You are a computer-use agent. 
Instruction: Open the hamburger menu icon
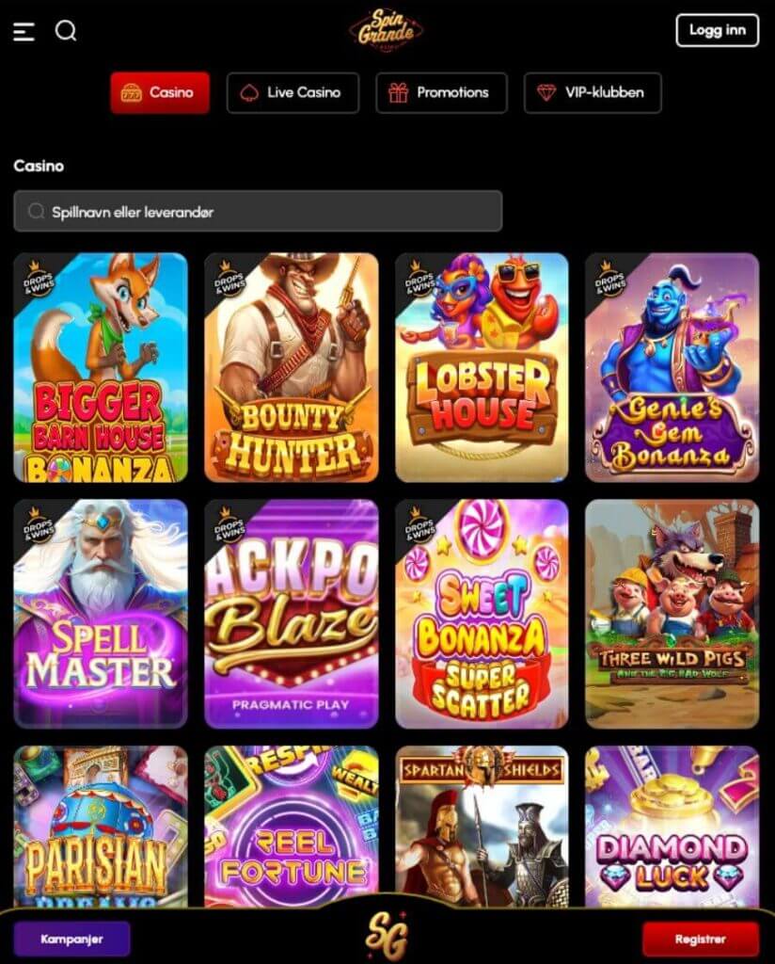pyautogui.click(x=24, y=31)
